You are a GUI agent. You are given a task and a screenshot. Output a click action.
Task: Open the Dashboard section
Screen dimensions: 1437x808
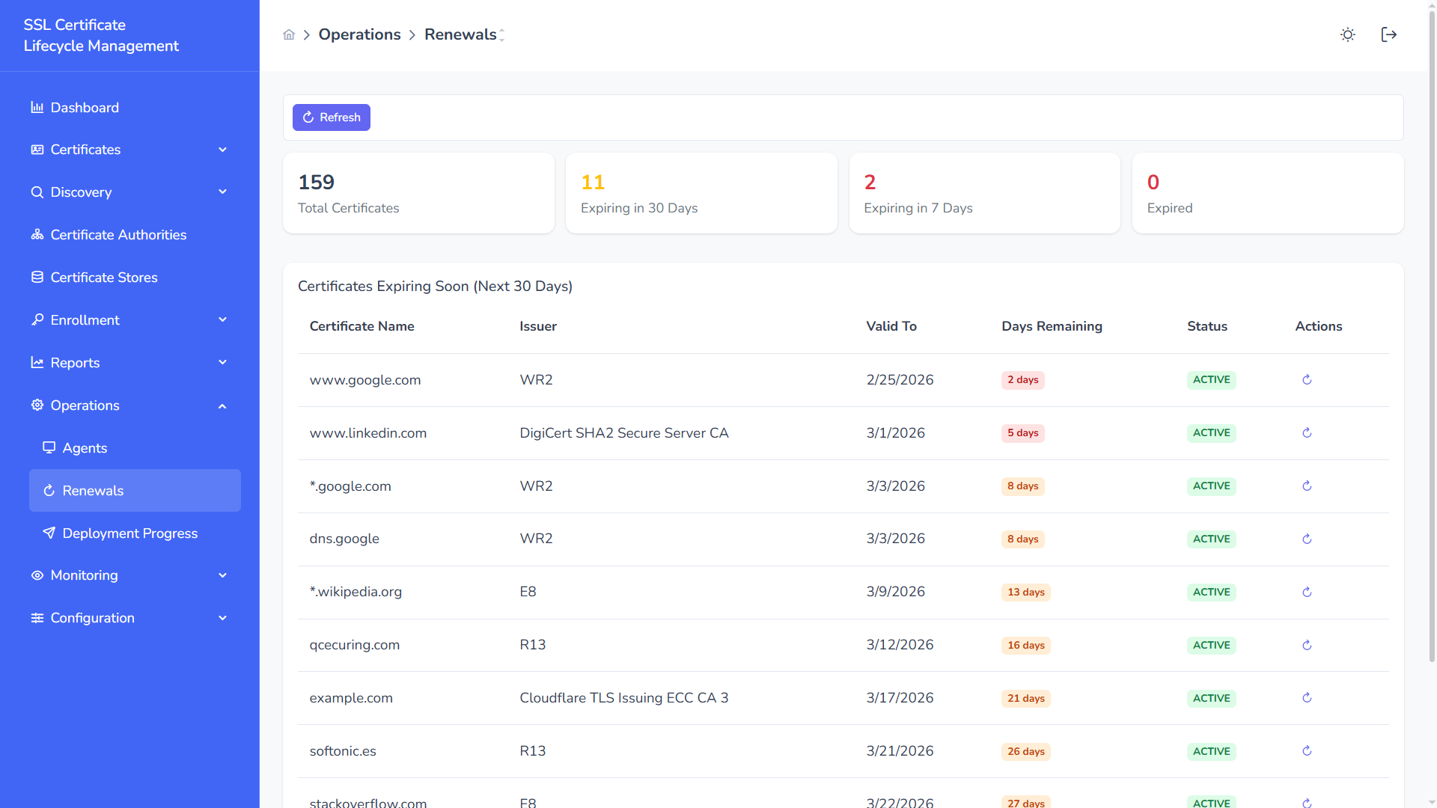pos(85,108)
